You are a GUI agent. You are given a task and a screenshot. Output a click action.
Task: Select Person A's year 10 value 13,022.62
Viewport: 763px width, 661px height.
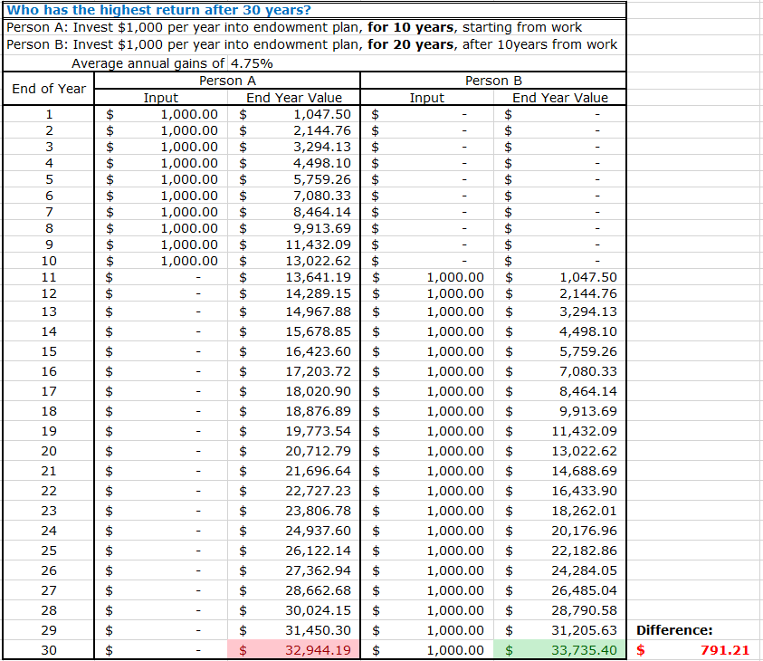pos(291,261)
